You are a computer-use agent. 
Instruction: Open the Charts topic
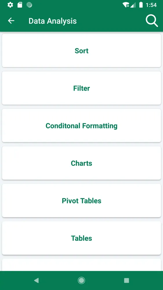coord(81,163)
